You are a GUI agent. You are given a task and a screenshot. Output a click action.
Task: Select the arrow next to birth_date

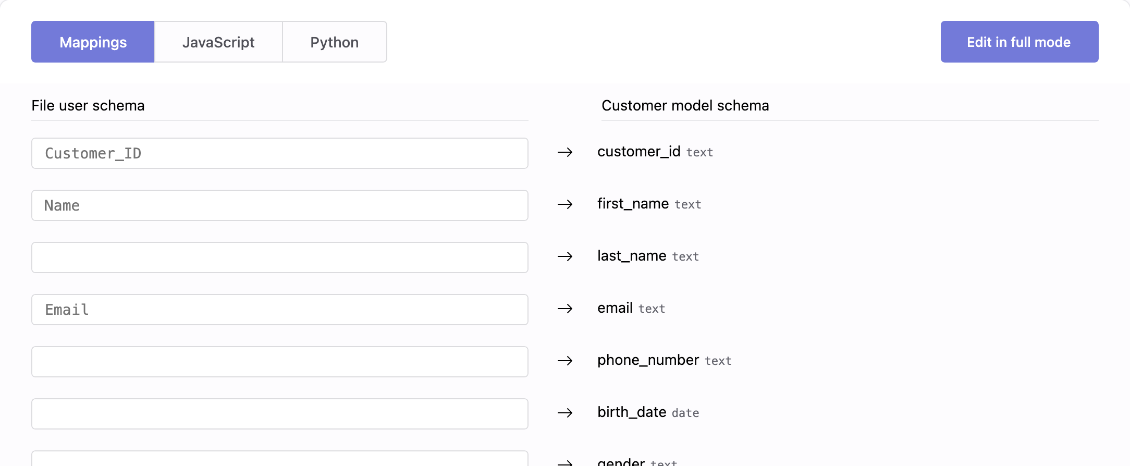tap(565, 413)
